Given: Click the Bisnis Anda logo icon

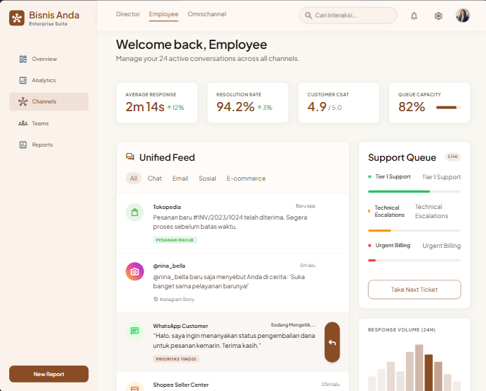Looking at the screenshot, I should (x=17, y=18).
